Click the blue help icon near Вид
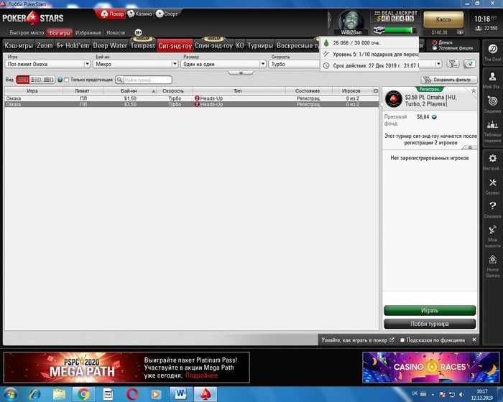 coord(60,80)
